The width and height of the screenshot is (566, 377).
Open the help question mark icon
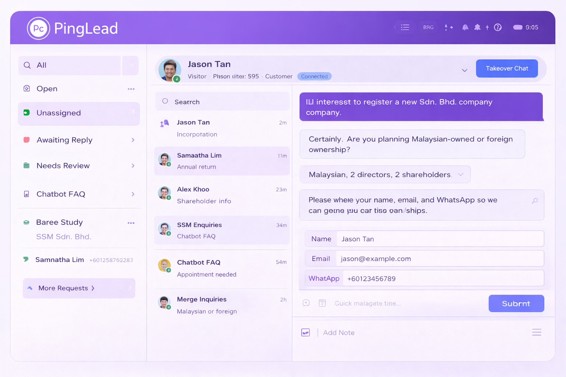click(x=497, y=27)
